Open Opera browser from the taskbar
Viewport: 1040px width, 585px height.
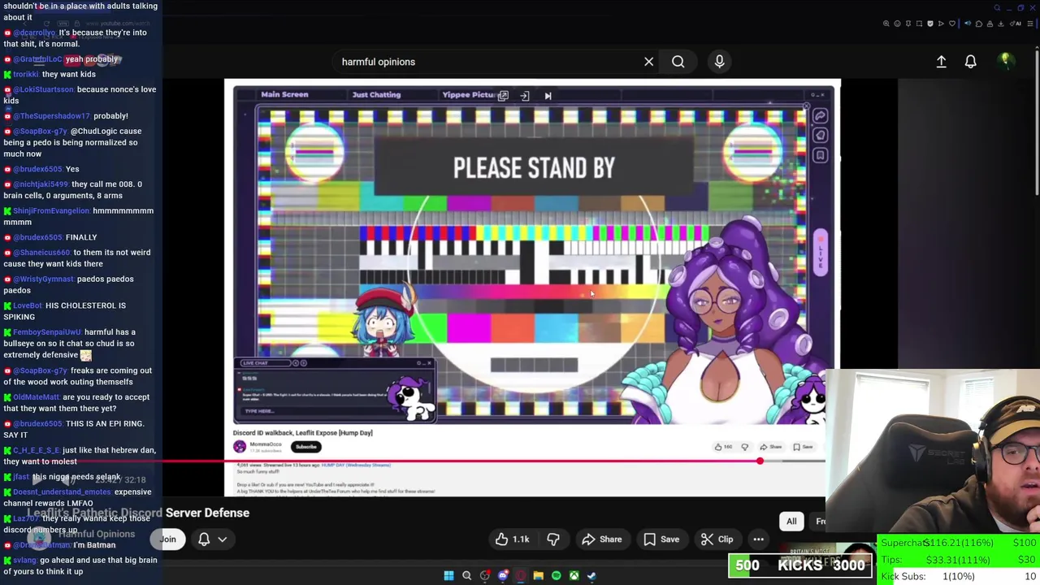coord(521,576)
